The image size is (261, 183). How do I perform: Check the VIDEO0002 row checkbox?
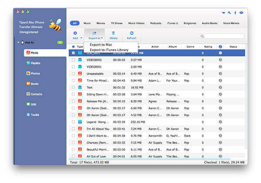point(73,60)
